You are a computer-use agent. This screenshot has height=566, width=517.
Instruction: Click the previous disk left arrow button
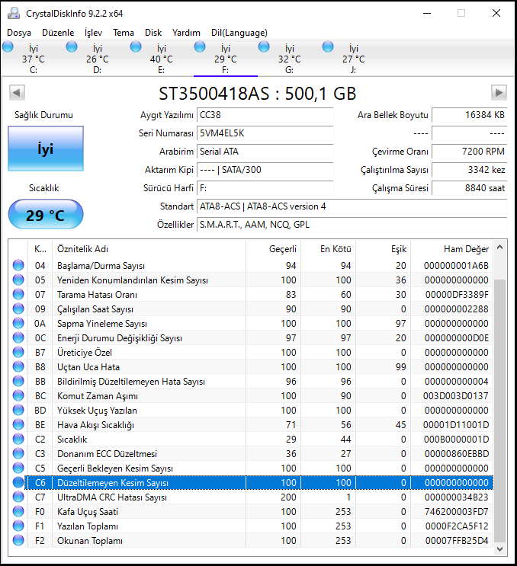click(17, 93)
